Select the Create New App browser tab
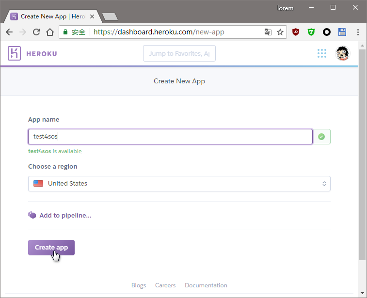The width and height of the screenshot is (367, 298). (53, 16)
